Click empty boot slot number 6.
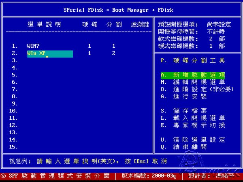Image resolution: width=243 pixels, height=182 pixels. (15, 82)
